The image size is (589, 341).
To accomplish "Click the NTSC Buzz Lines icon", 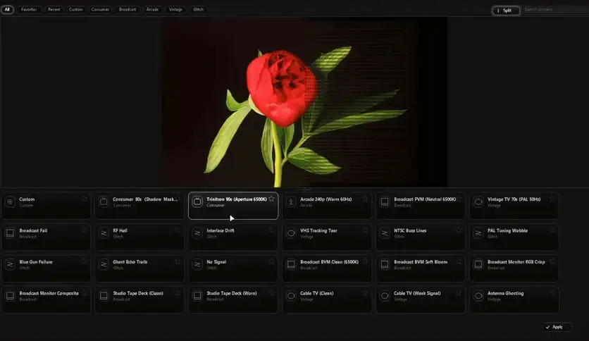I will tap(385, 233).
